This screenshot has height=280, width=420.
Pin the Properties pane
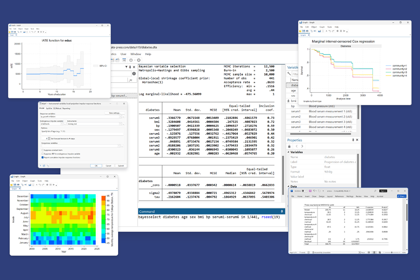click(353, 140)
